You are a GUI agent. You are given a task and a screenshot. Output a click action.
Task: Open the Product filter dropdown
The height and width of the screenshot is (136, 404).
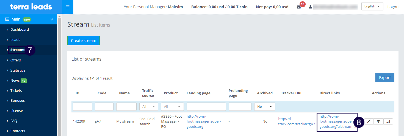tap(172, 107)
